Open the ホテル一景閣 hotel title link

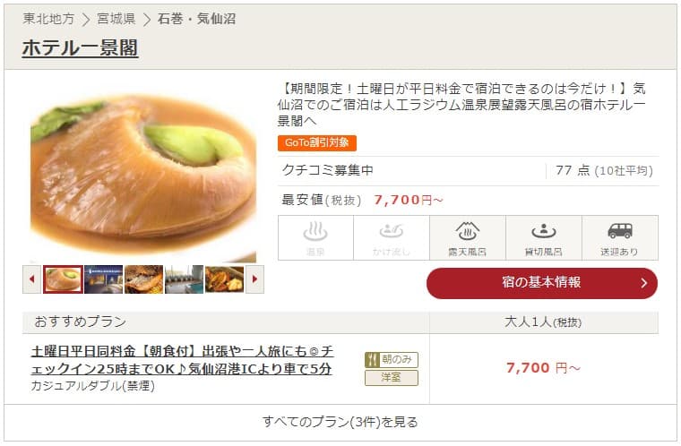81,47
